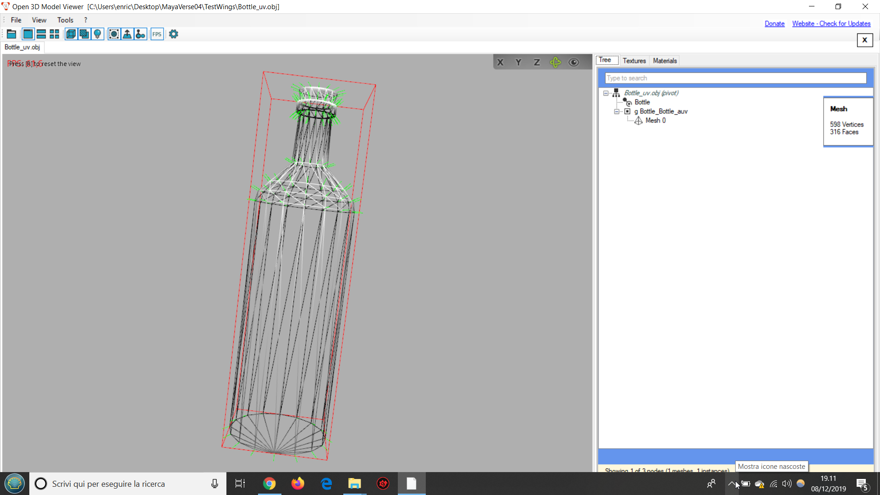Open the Website - Check for Updates link
Screen dimensions: 880x495
[x=831, y=23]
